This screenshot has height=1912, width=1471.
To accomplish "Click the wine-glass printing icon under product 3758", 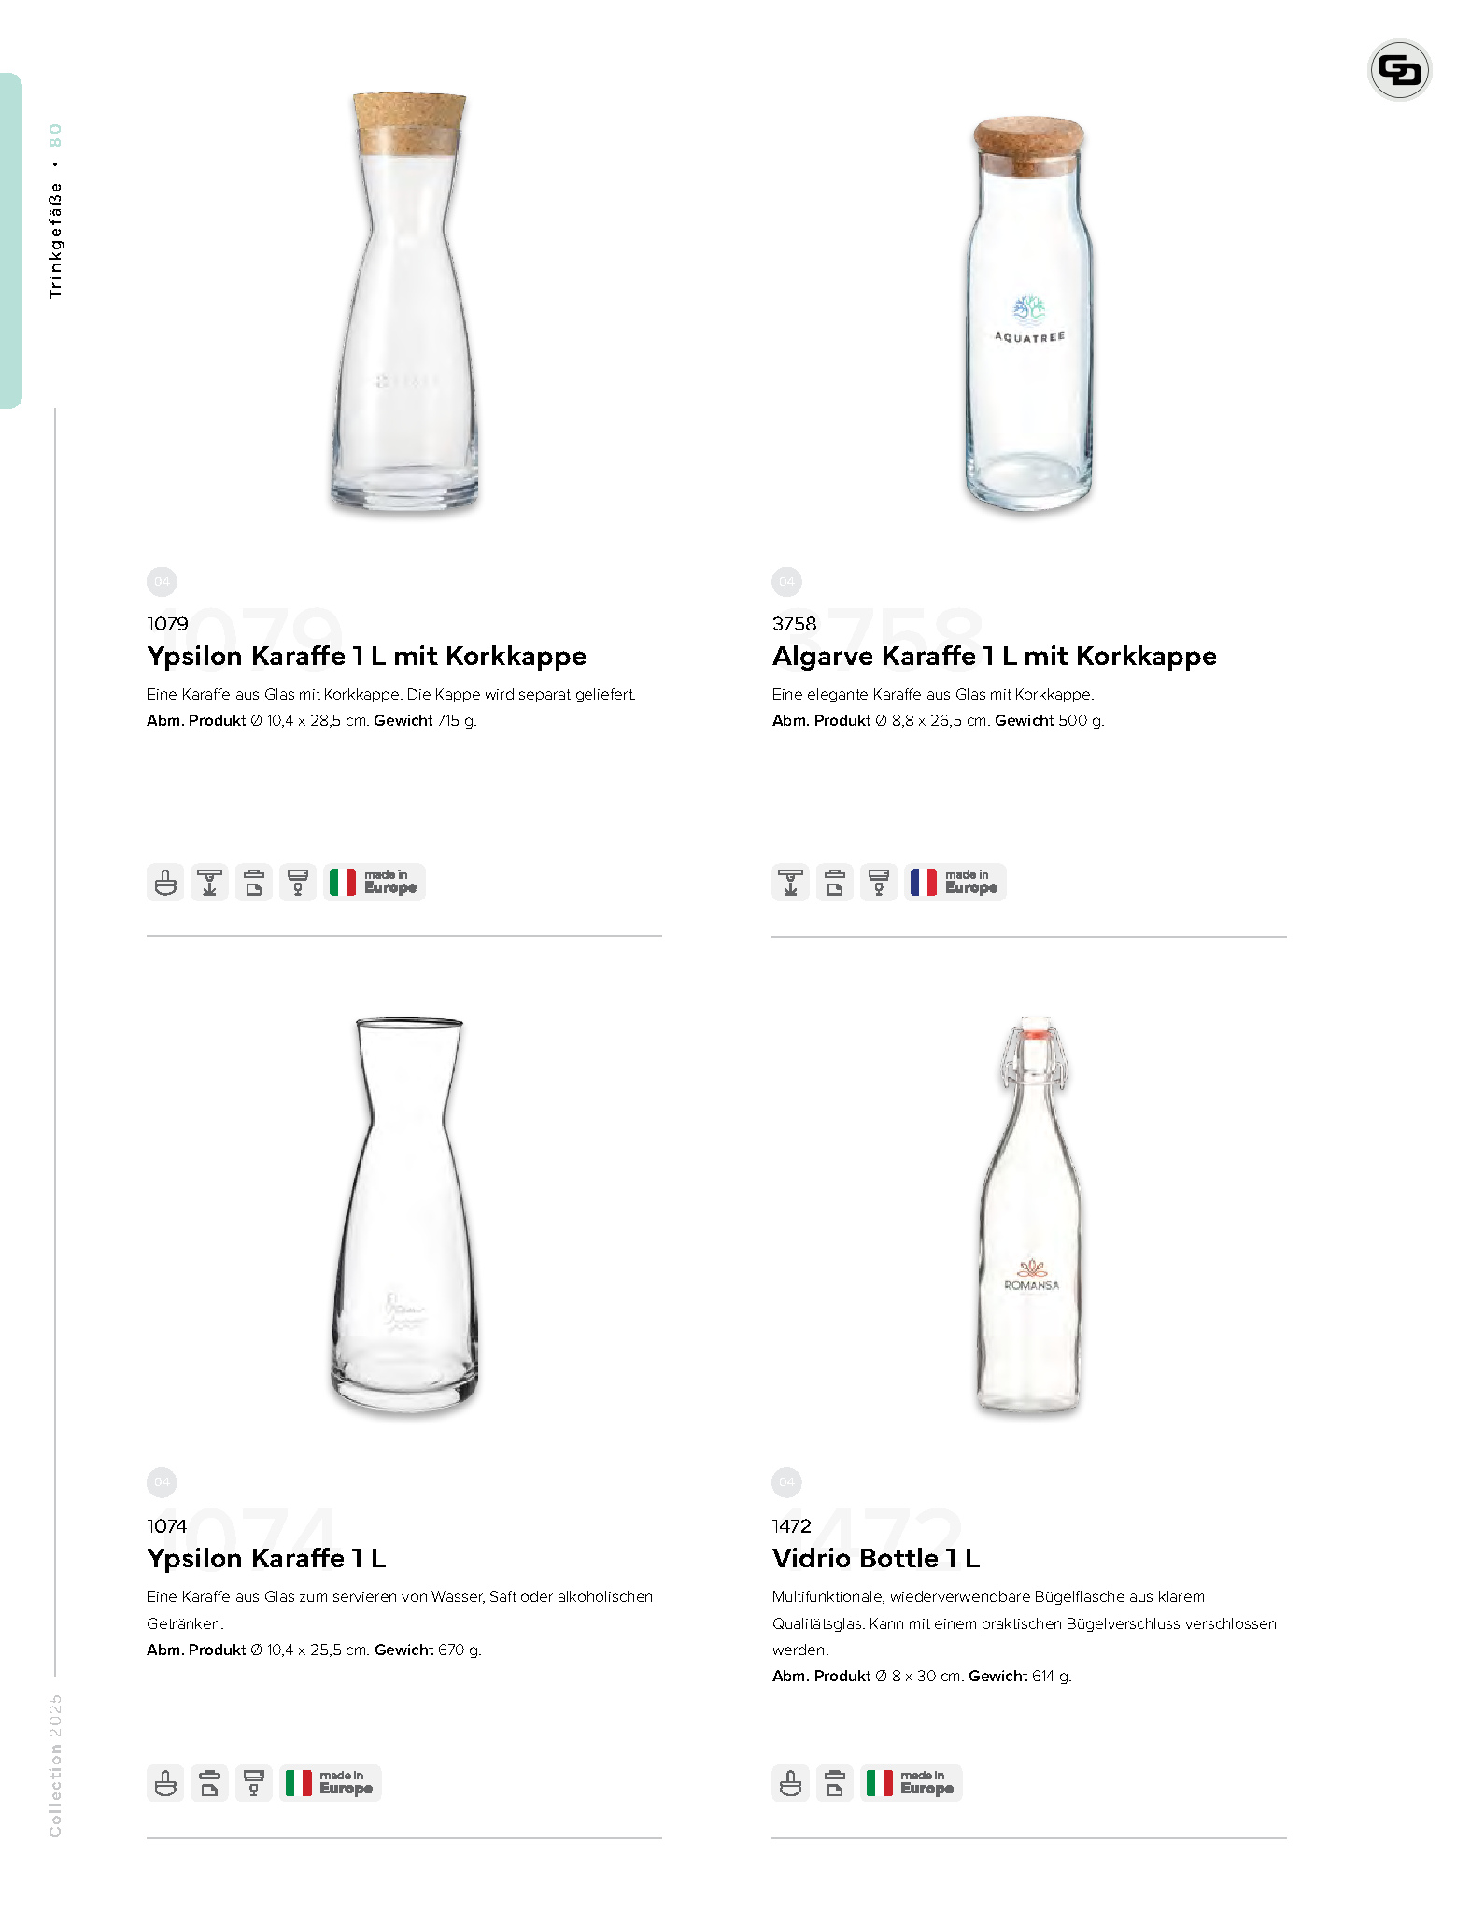I will (x=878, y=882).
